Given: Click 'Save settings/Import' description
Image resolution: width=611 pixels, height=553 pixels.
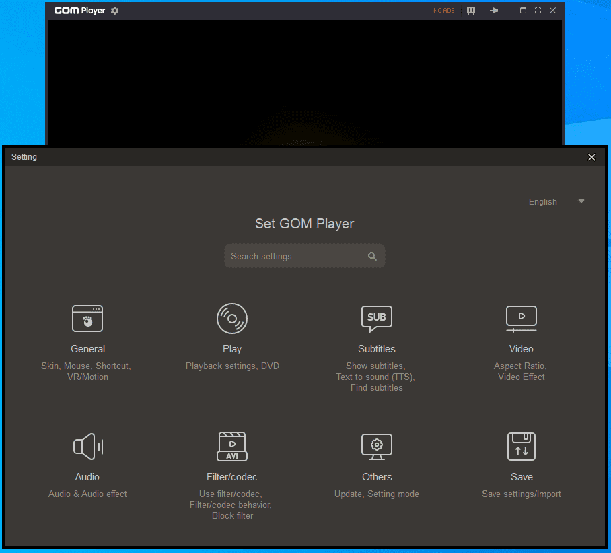Looking at the screenshot, I should pyautogui.click(x=522, y=494).
